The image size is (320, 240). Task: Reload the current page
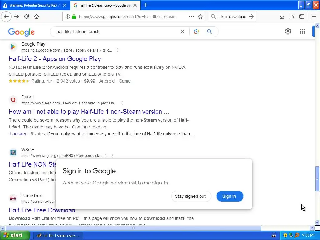click(x=27, y=17)
